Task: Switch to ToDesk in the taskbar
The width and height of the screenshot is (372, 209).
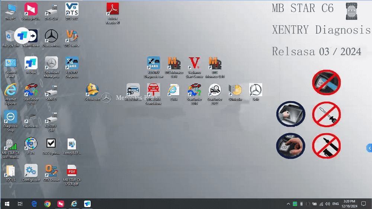Action: pos(87,204)
